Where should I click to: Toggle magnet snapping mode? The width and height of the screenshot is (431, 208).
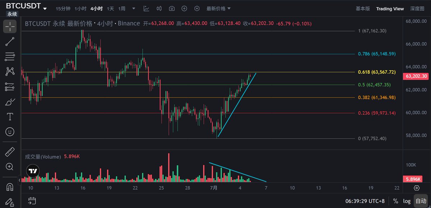point(10,187)
